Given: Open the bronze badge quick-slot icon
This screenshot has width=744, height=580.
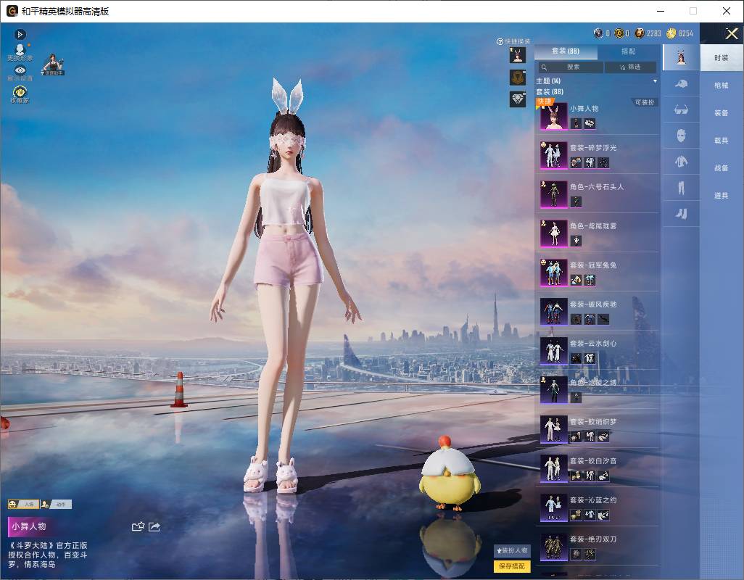Looking at the screenshot, I should tap(518, 78).
